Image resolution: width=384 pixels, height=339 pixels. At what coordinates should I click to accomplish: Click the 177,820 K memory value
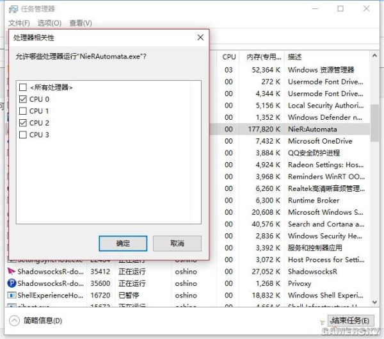264,129
